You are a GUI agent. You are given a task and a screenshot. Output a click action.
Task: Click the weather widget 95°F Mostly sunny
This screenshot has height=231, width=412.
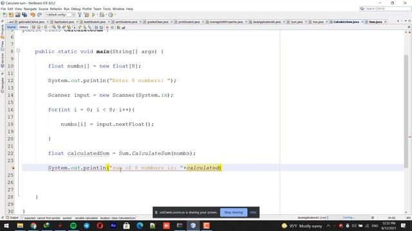pyautogui.click(x=302, y=226)
